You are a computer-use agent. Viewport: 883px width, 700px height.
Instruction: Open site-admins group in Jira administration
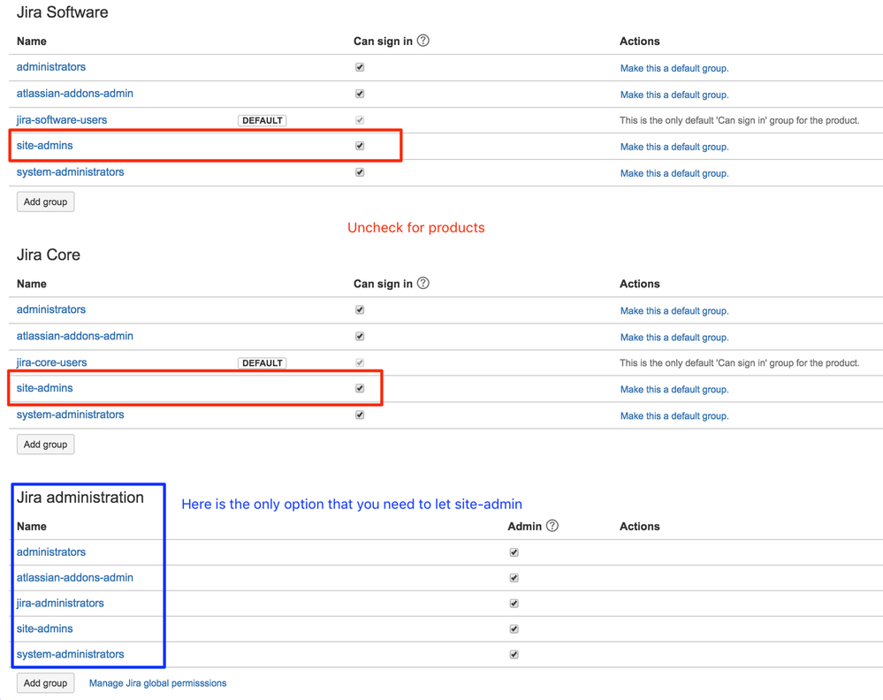[44, 628]
